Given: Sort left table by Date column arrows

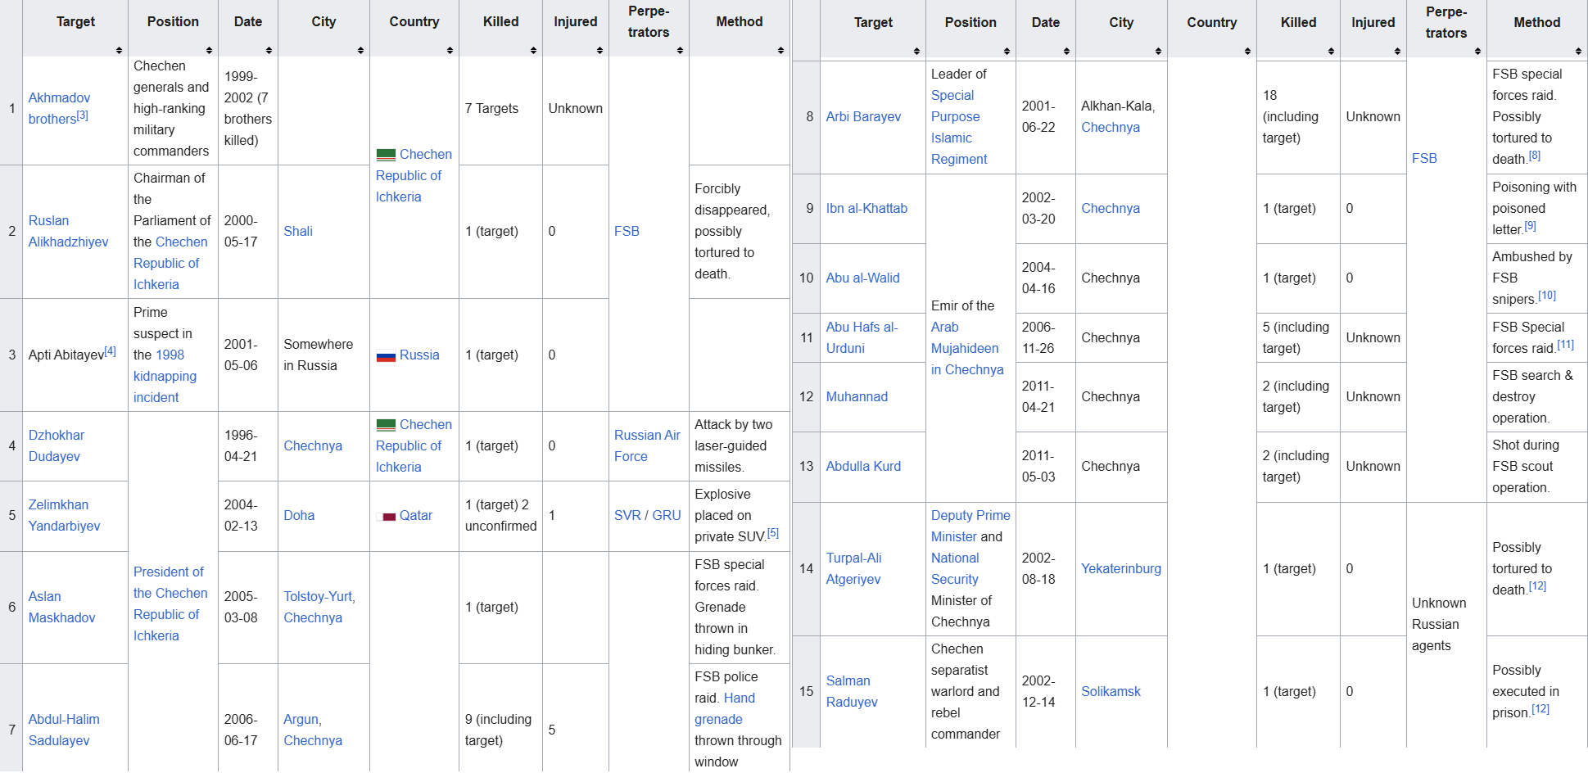Looking at the screenshot, I should (x=269, y=51).
